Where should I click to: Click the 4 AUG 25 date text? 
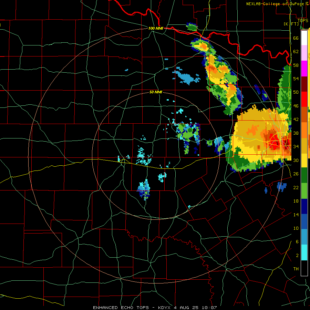186,308
